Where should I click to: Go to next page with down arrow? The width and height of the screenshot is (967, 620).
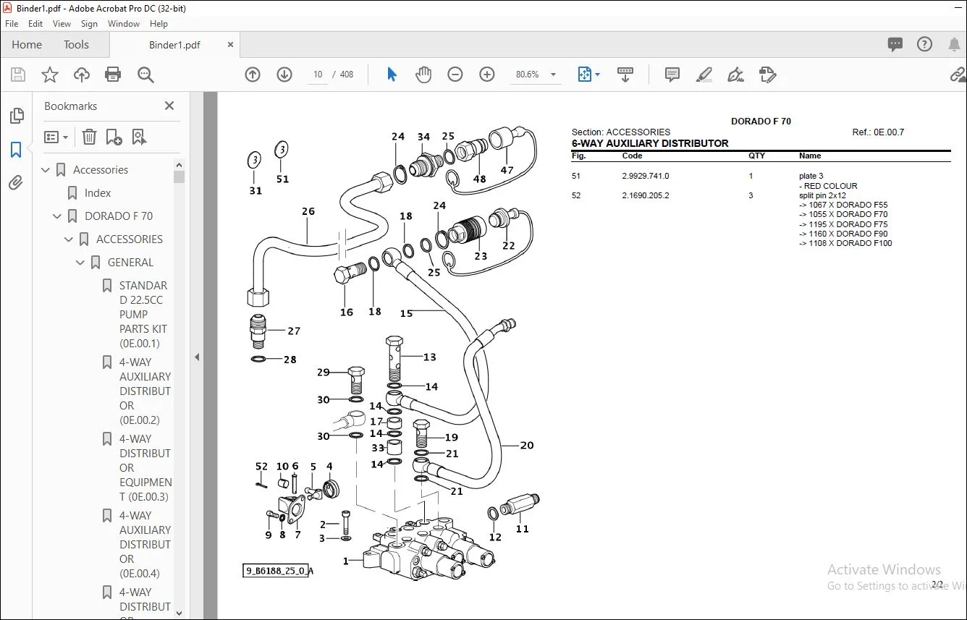click(x=284, y=75)
